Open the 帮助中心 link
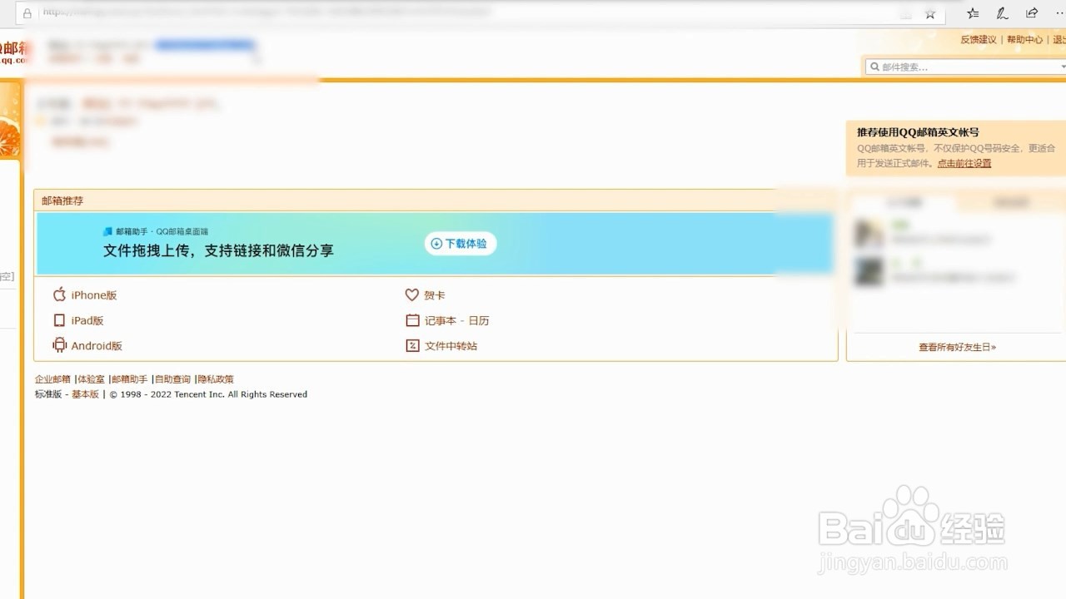Image resolution: width=1066 pixels, height=599 pixels. pyautogui.click(x=1024, y=39)
